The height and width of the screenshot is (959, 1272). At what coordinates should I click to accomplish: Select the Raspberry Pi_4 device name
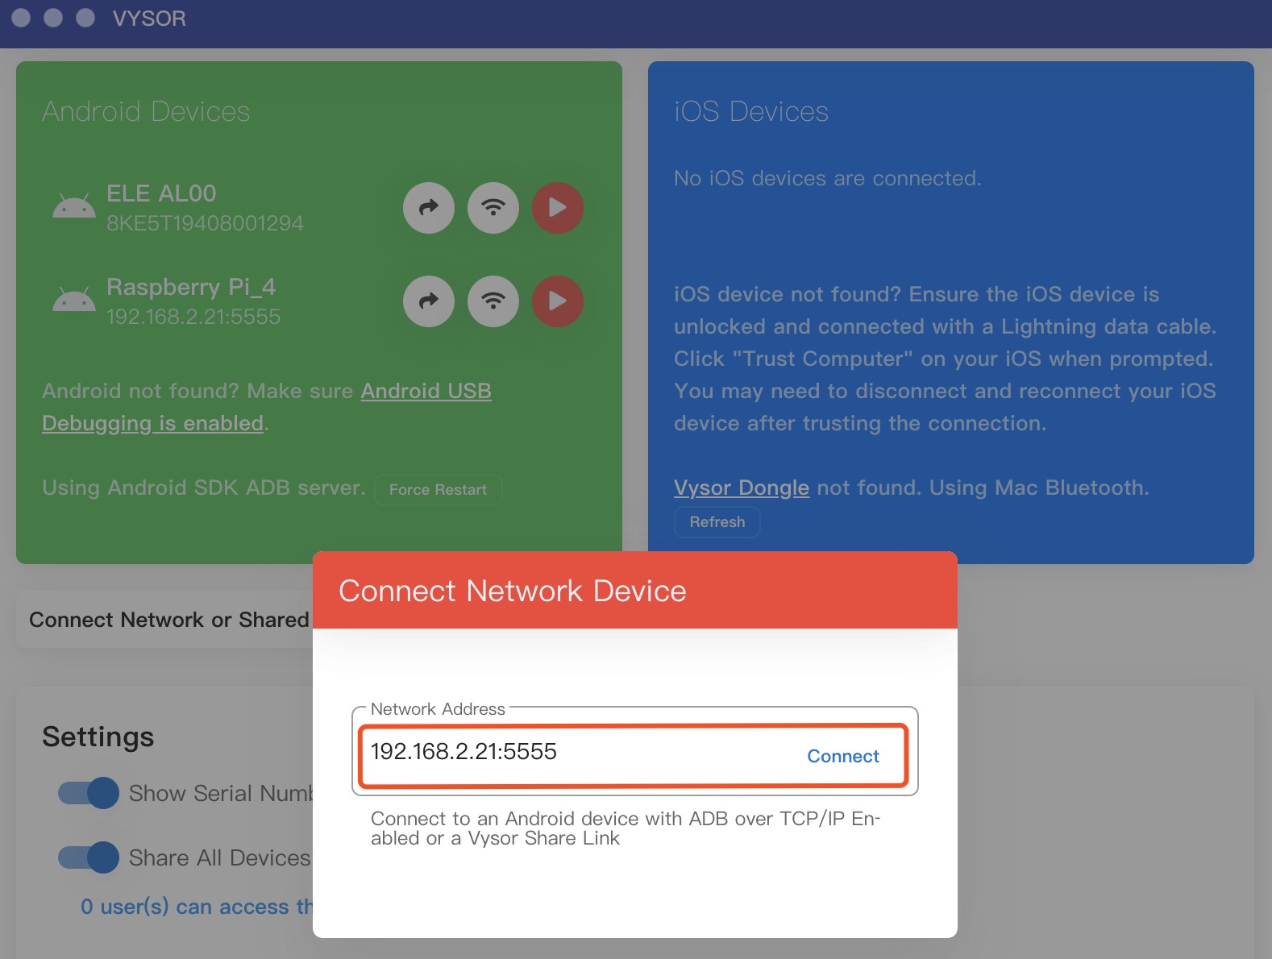(191, 287)
